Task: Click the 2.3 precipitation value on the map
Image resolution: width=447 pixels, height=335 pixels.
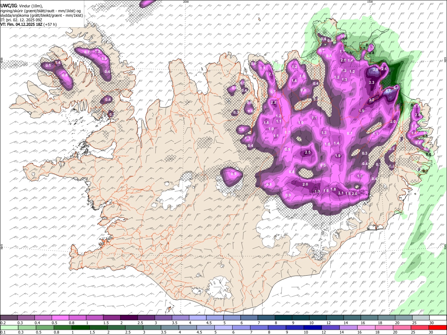Action: pos(372,82)
